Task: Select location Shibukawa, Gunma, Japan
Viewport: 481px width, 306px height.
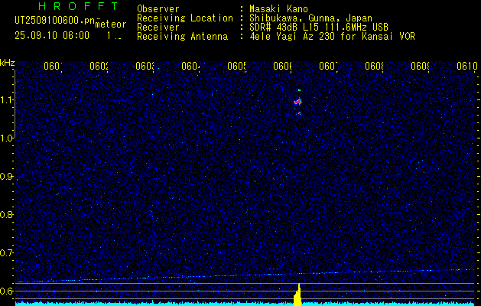Action: pyautogui.click(x=310, y=18)
